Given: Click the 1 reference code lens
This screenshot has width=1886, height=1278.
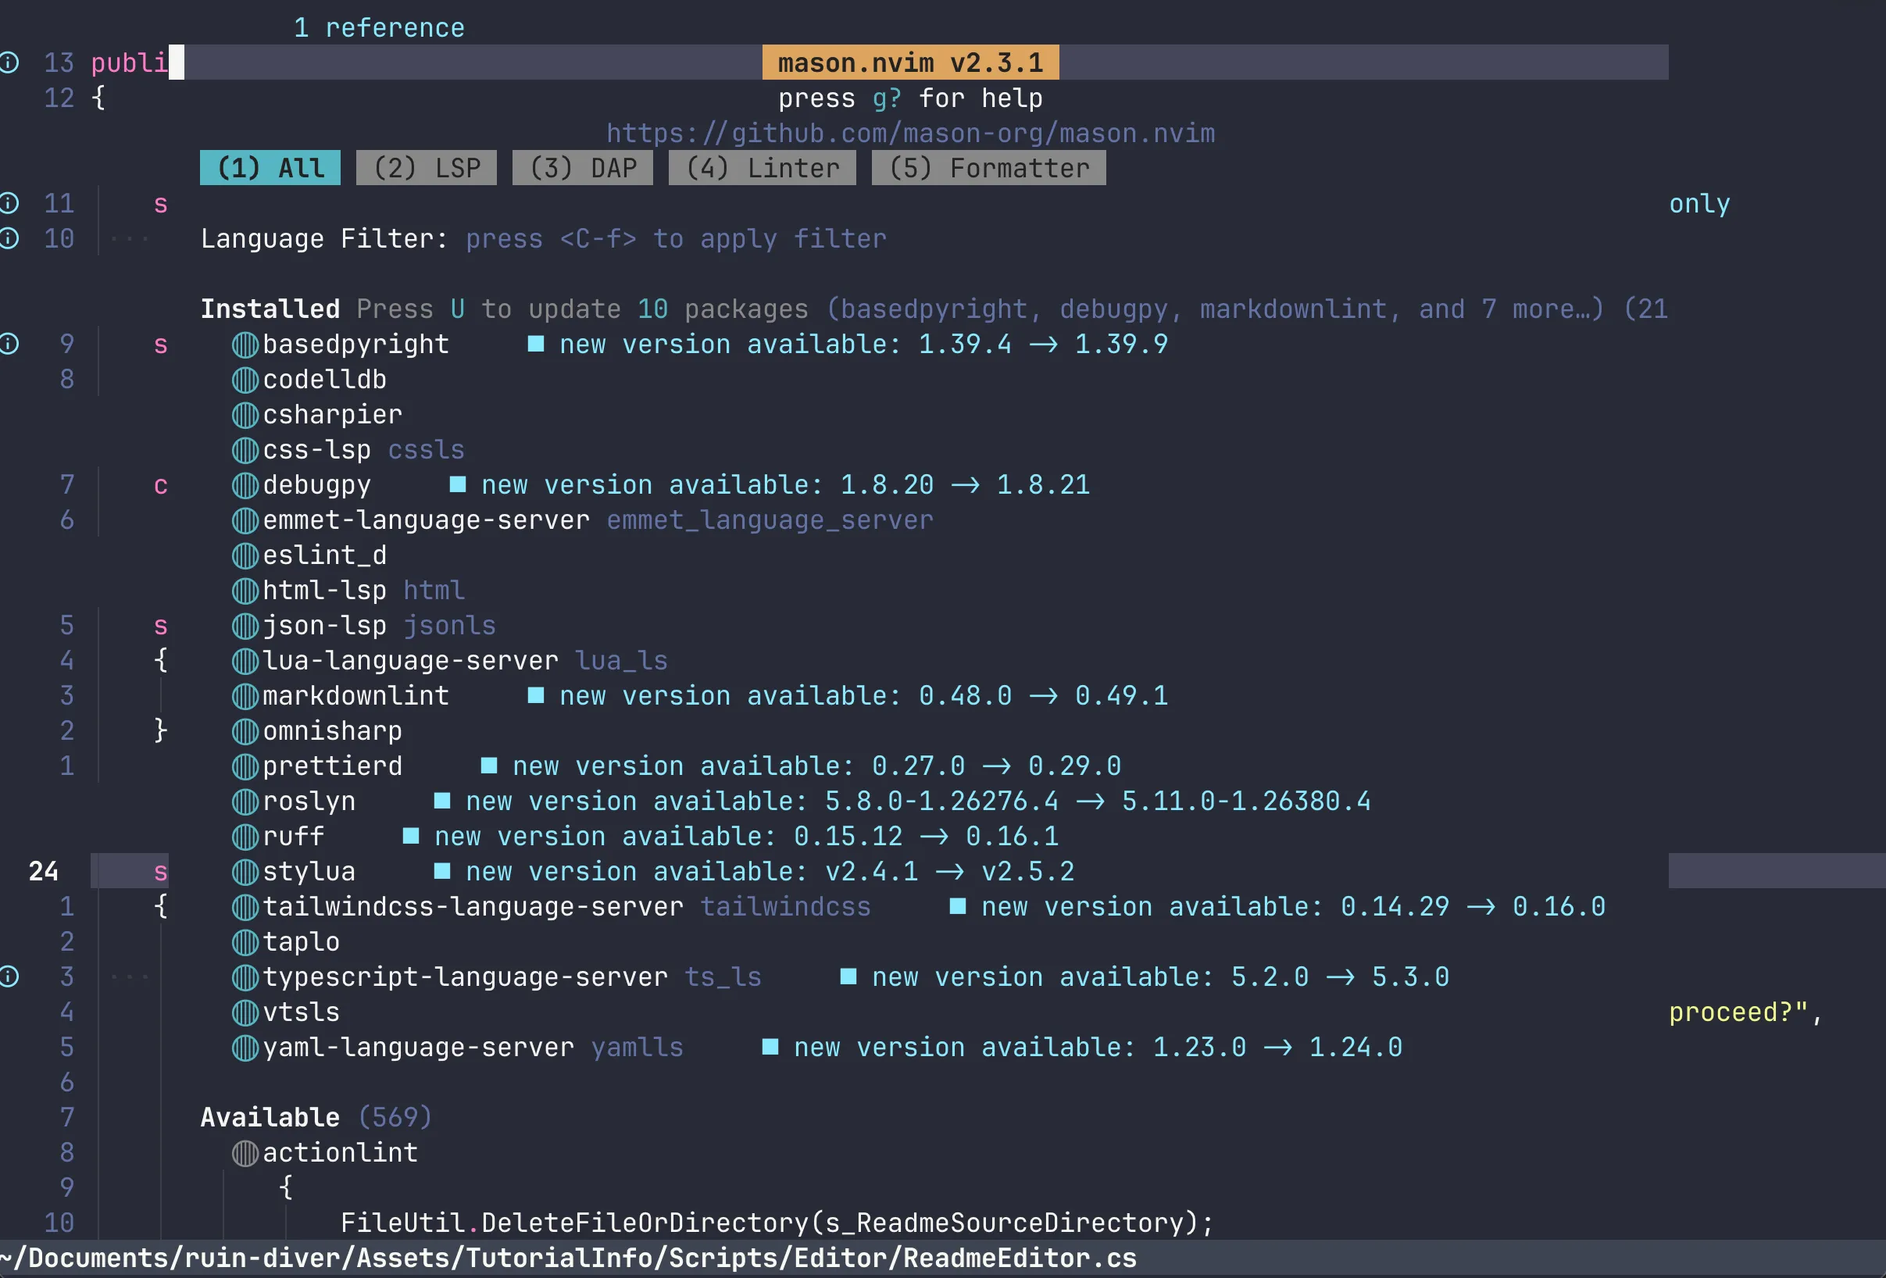Looking at the screenshot, I should tap(379, 27).
